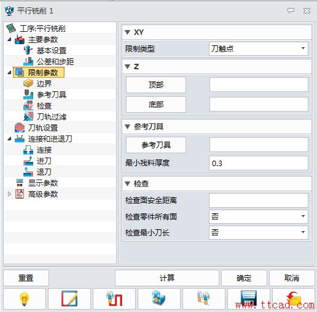317x312 pixels.
Task: Close the 平行铣削 1 dialog
Action: coord(307,10)
